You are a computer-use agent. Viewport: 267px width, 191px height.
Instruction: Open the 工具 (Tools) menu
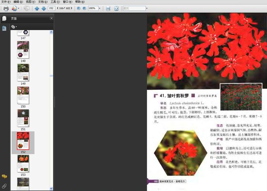pyautogui.click(x=55, y=2)
